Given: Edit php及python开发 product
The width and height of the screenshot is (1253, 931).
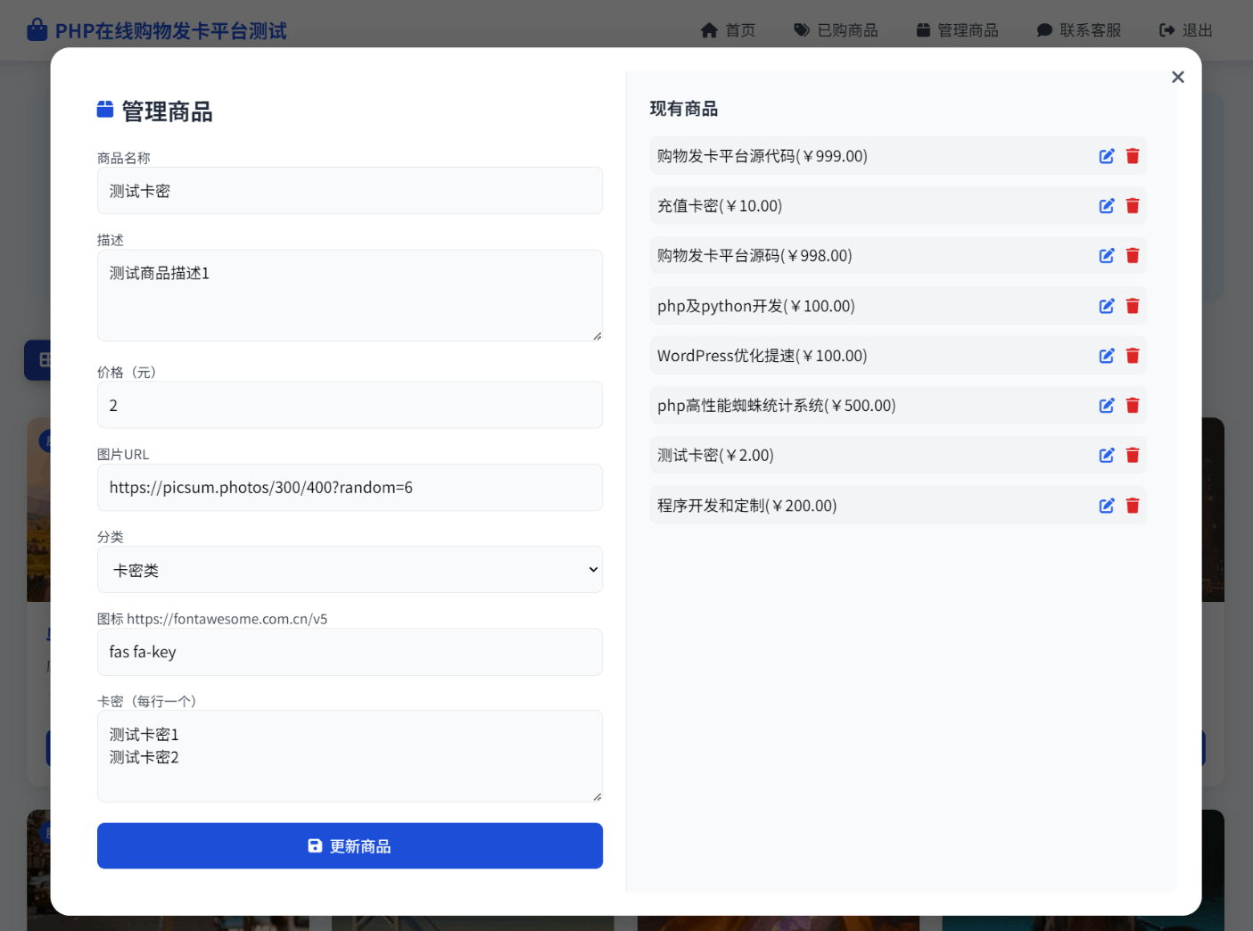Looking at the screenshot, I should point(1107,306).
